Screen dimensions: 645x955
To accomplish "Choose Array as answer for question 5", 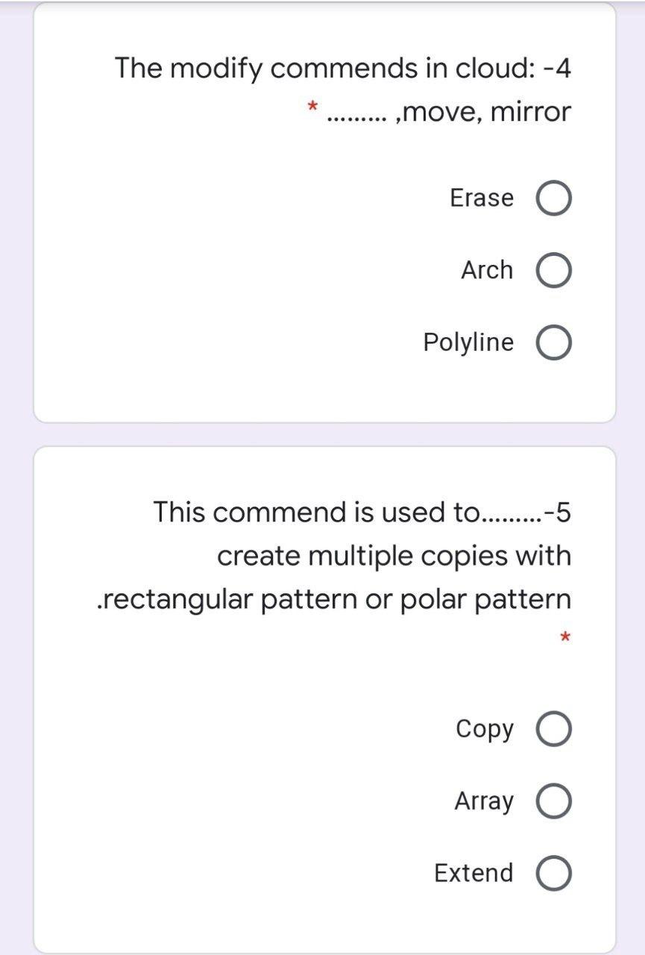I will tap(553, 801).
